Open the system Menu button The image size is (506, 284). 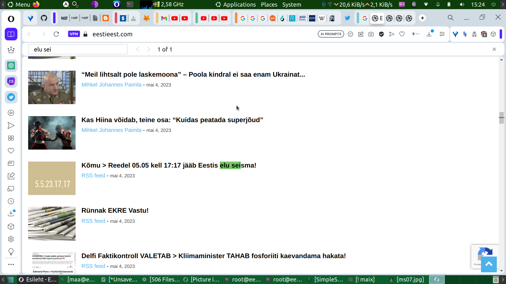[19, 4]
